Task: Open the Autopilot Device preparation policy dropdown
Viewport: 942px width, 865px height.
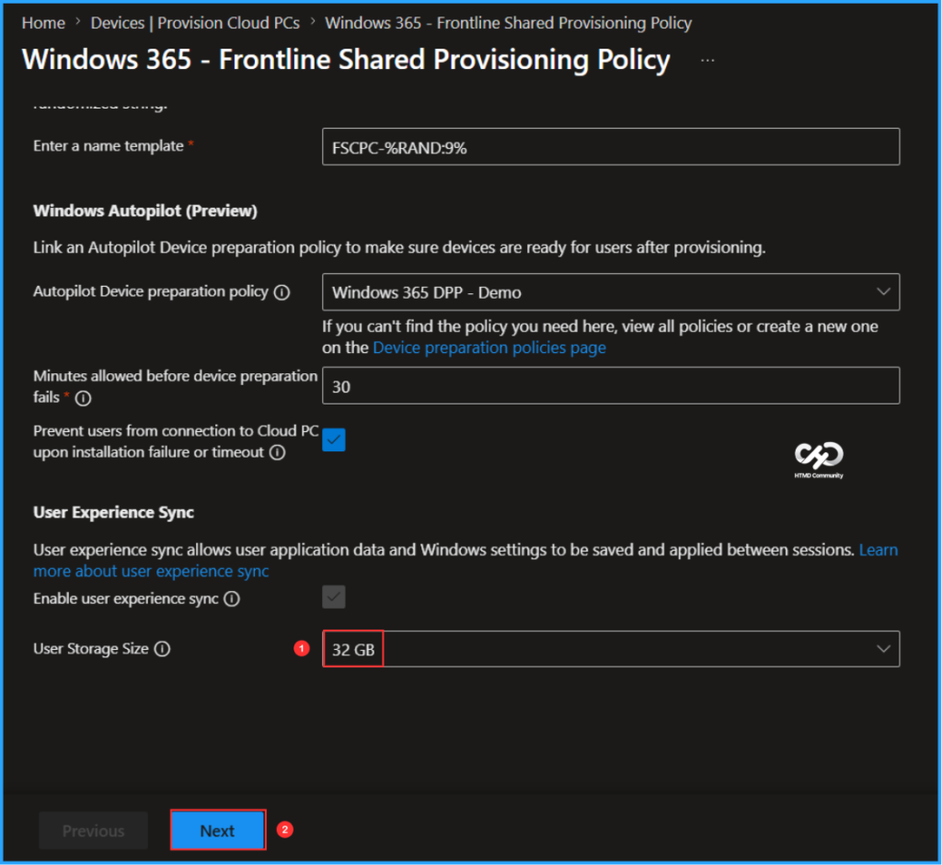Action: (611, 292)
